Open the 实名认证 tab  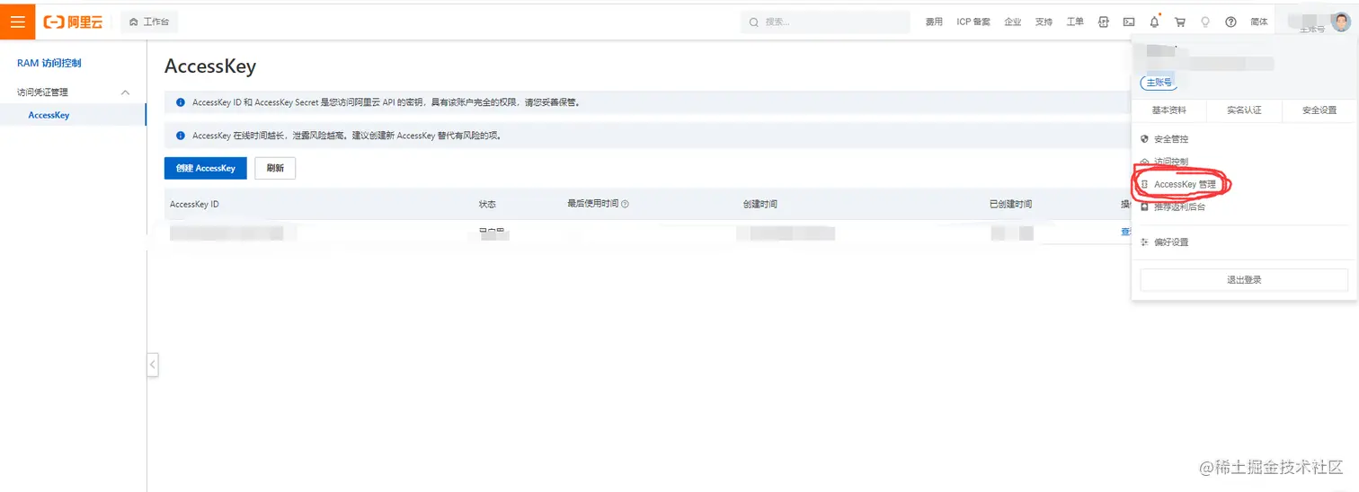[x=1245, y=110]
